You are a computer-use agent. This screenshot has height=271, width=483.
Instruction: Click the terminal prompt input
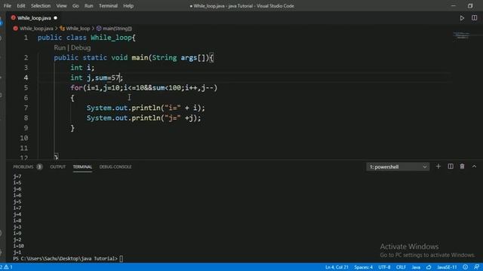coord(122,259)
